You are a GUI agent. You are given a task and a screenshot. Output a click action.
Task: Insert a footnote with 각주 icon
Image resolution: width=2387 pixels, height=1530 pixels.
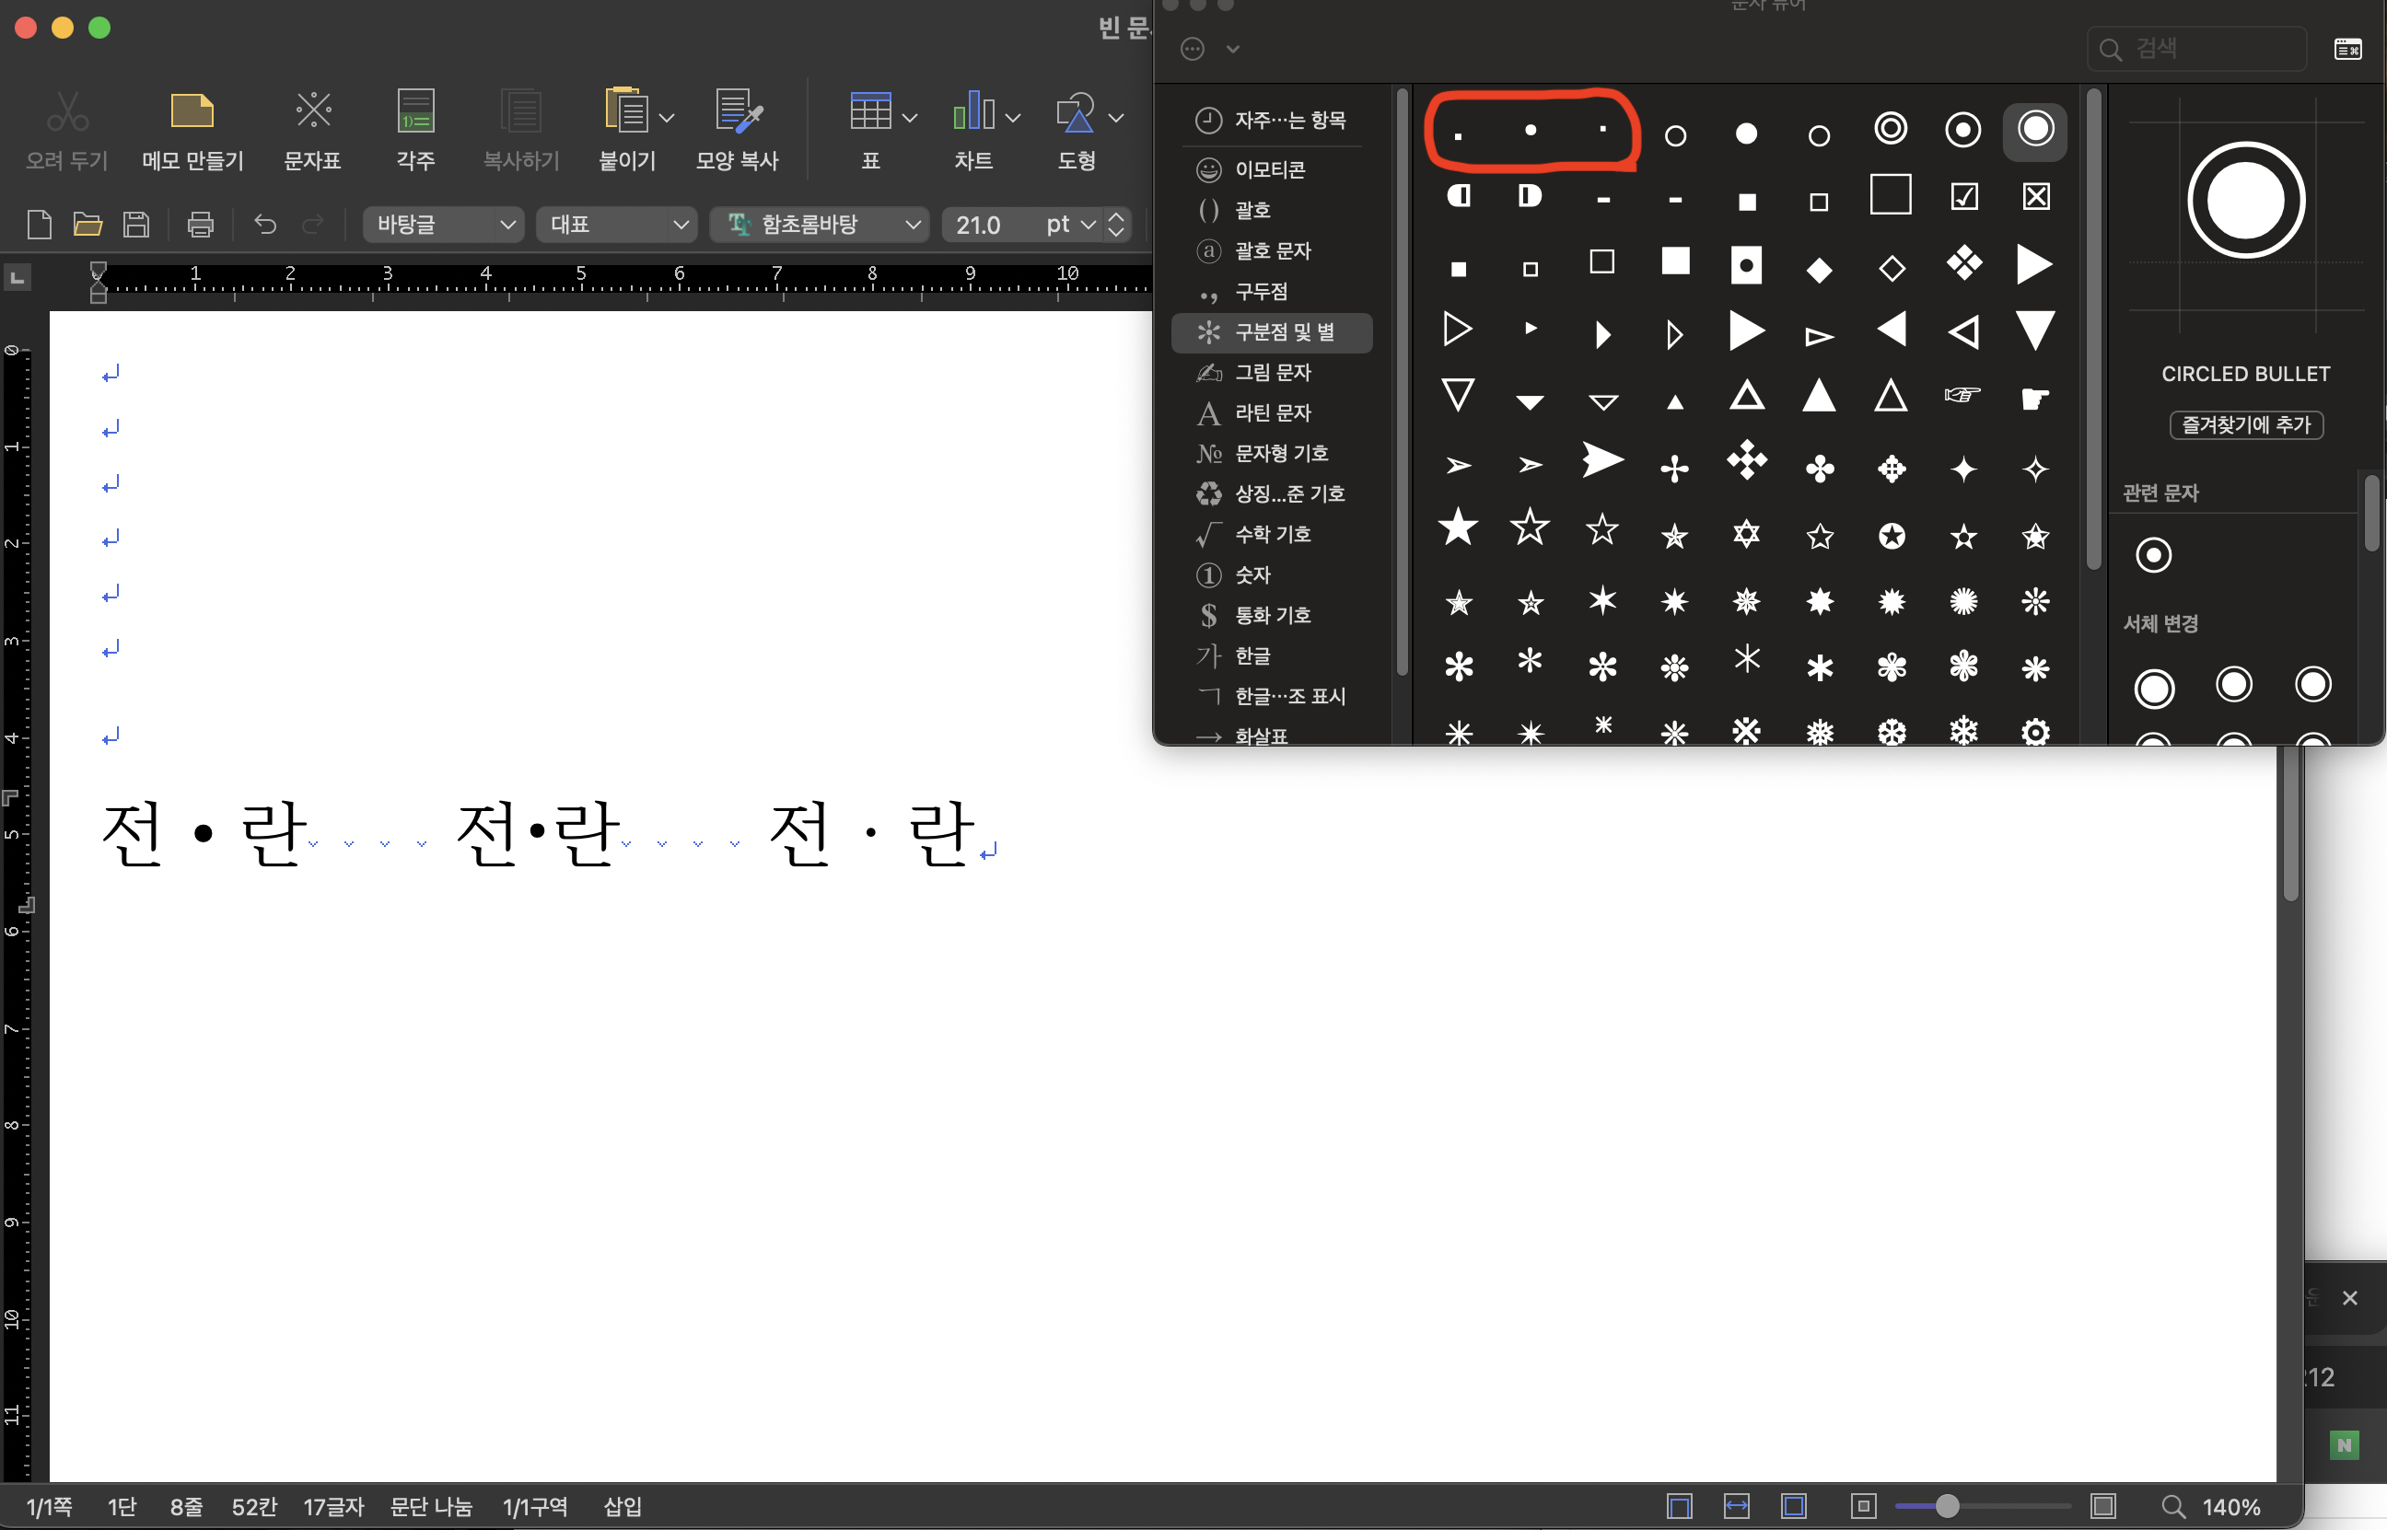415,111
